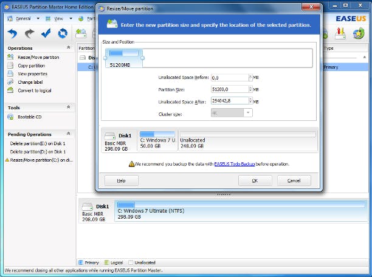Select pending Delete partition(E:) on Disk 1
The image size is (372, 277).
tap(38, 143)
